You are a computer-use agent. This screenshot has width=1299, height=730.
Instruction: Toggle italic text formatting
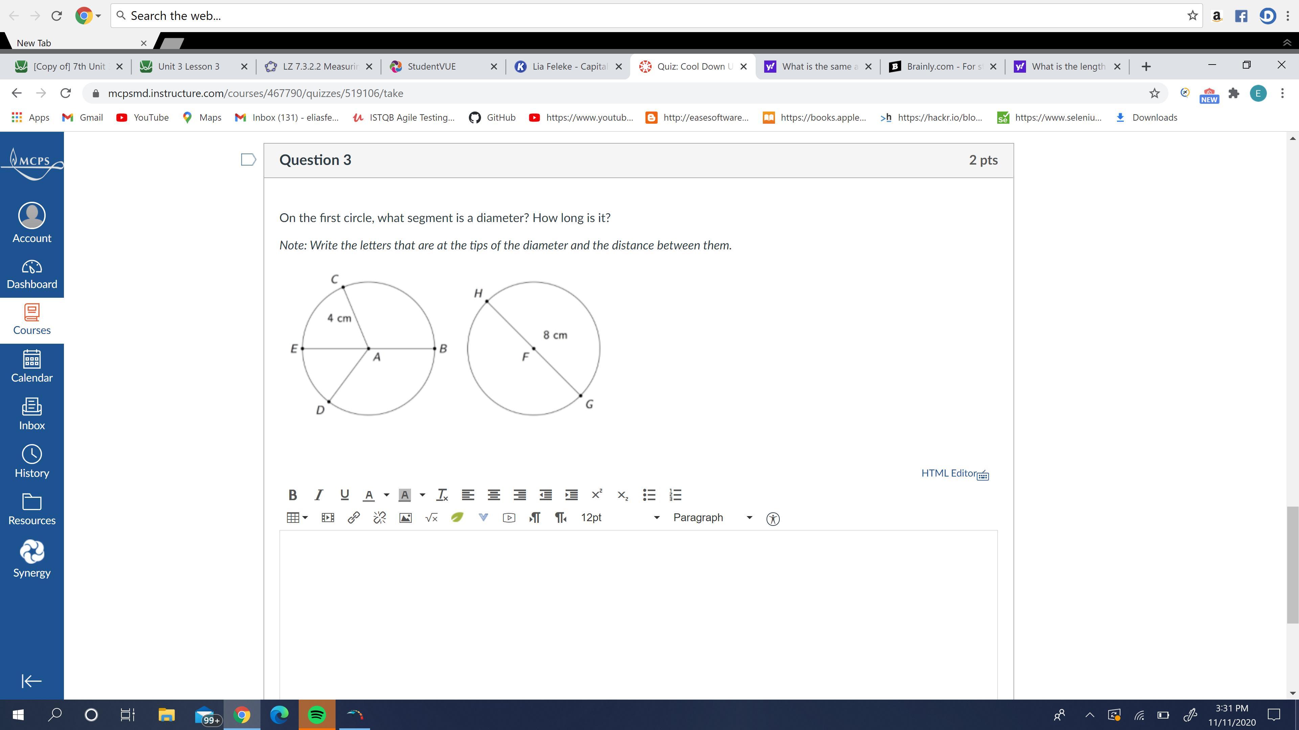click(318, 495)
